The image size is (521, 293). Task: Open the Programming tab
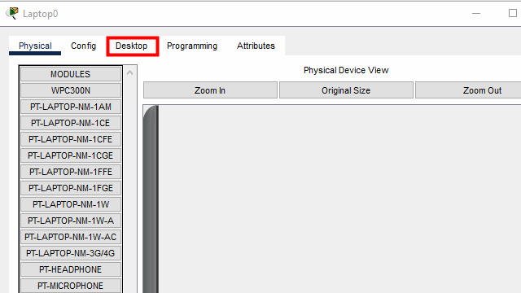[x=192, y=46]
